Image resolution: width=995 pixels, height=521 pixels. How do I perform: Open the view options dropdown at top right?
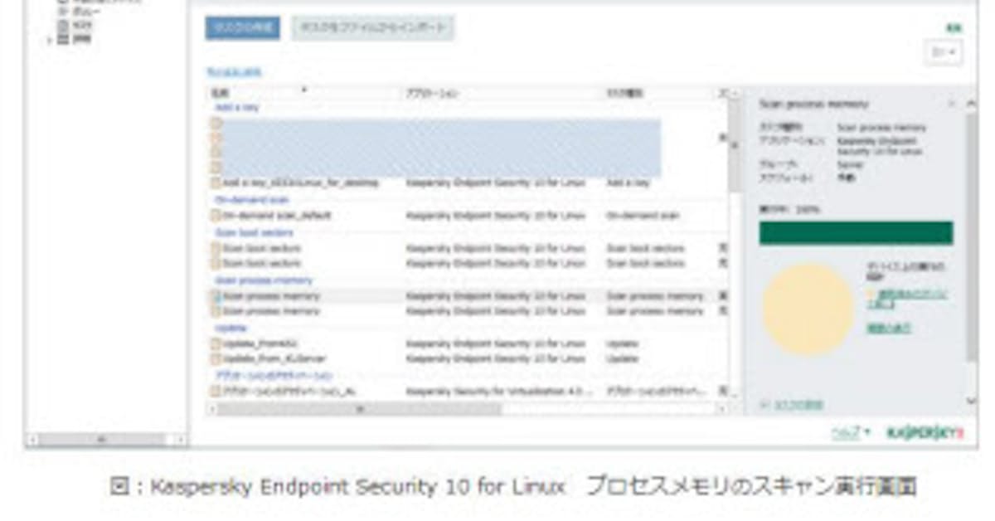pyautogui.click(x=943, y=52)
